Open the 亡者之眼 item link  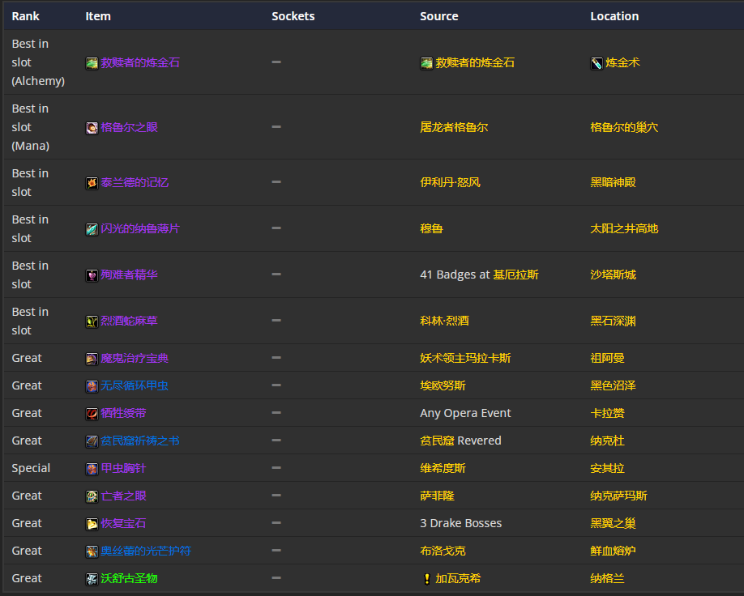coord(123,496)
